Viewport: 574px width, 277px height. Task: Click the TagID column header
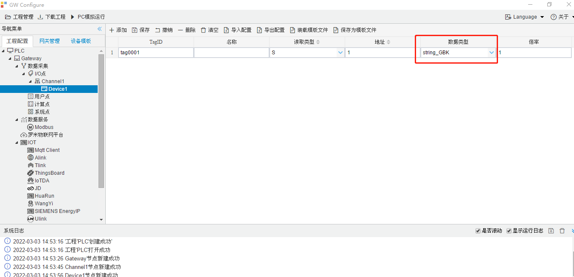(156, 42)
